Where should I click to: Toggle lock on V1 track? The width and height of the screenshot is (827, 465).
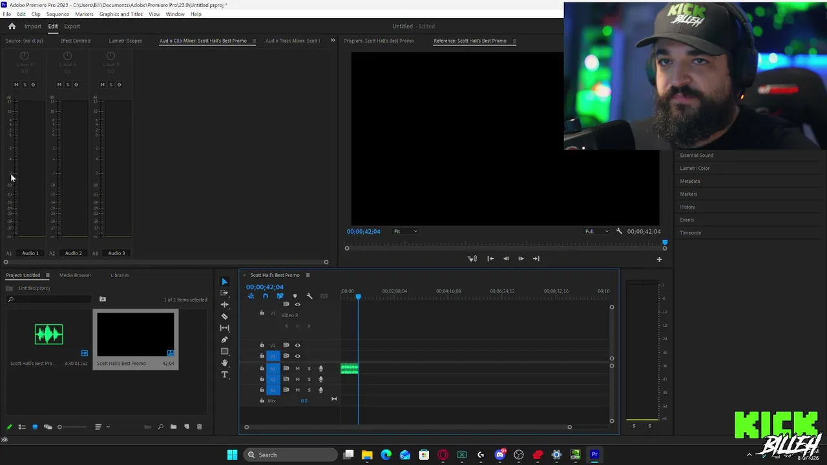pos(262,356)
